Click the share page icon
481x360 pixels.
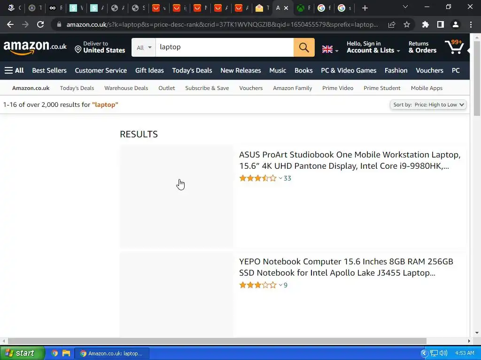pyautogui.click(x=391, y=24)
